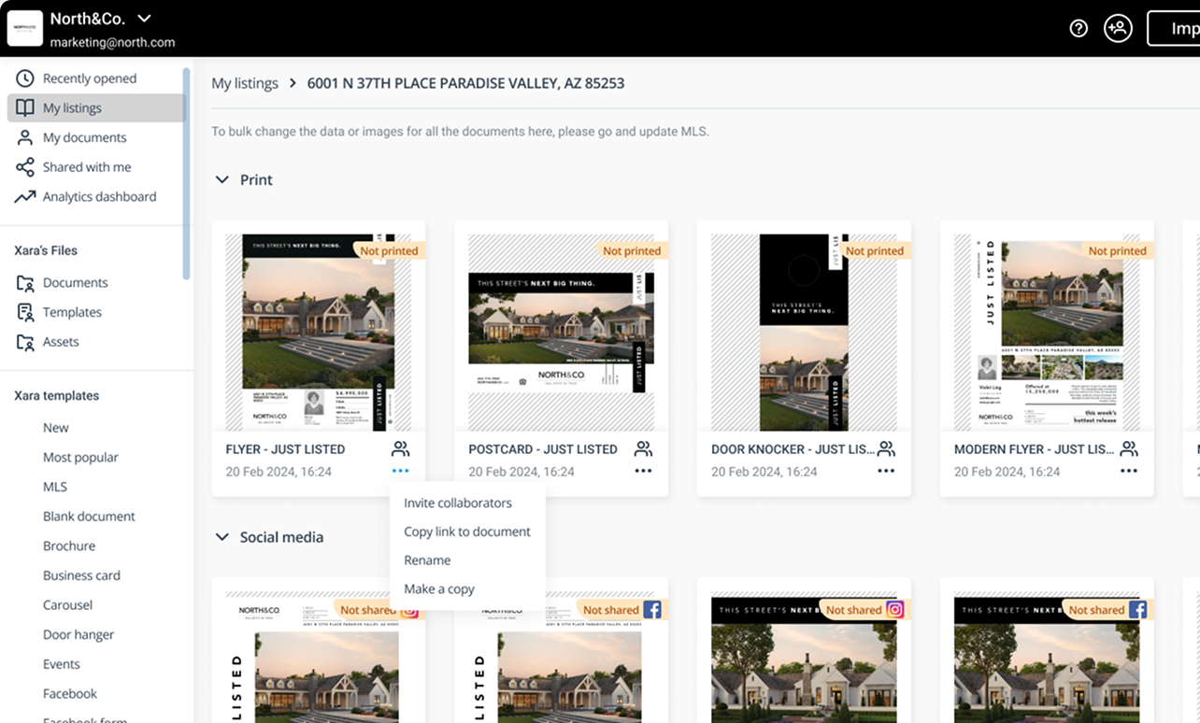Screen dimensions: 1200x723
Task: Click Not printed badge on FLYER card
Action: point(390,250)
